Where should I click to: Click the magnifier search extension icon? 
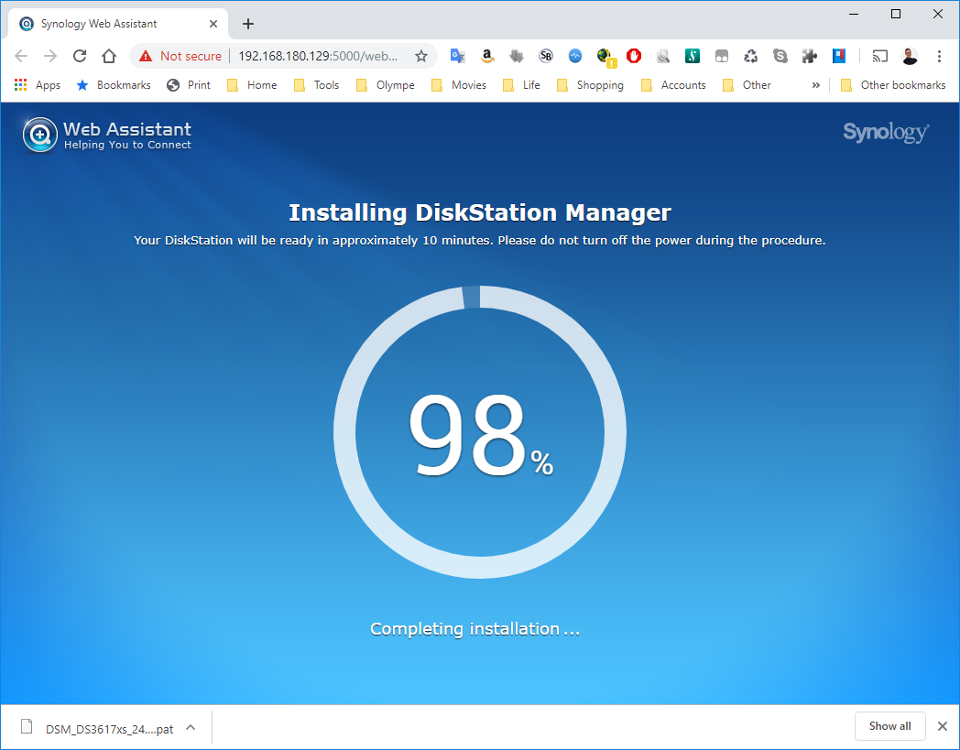pyautogui.click(x=663, y=57)
